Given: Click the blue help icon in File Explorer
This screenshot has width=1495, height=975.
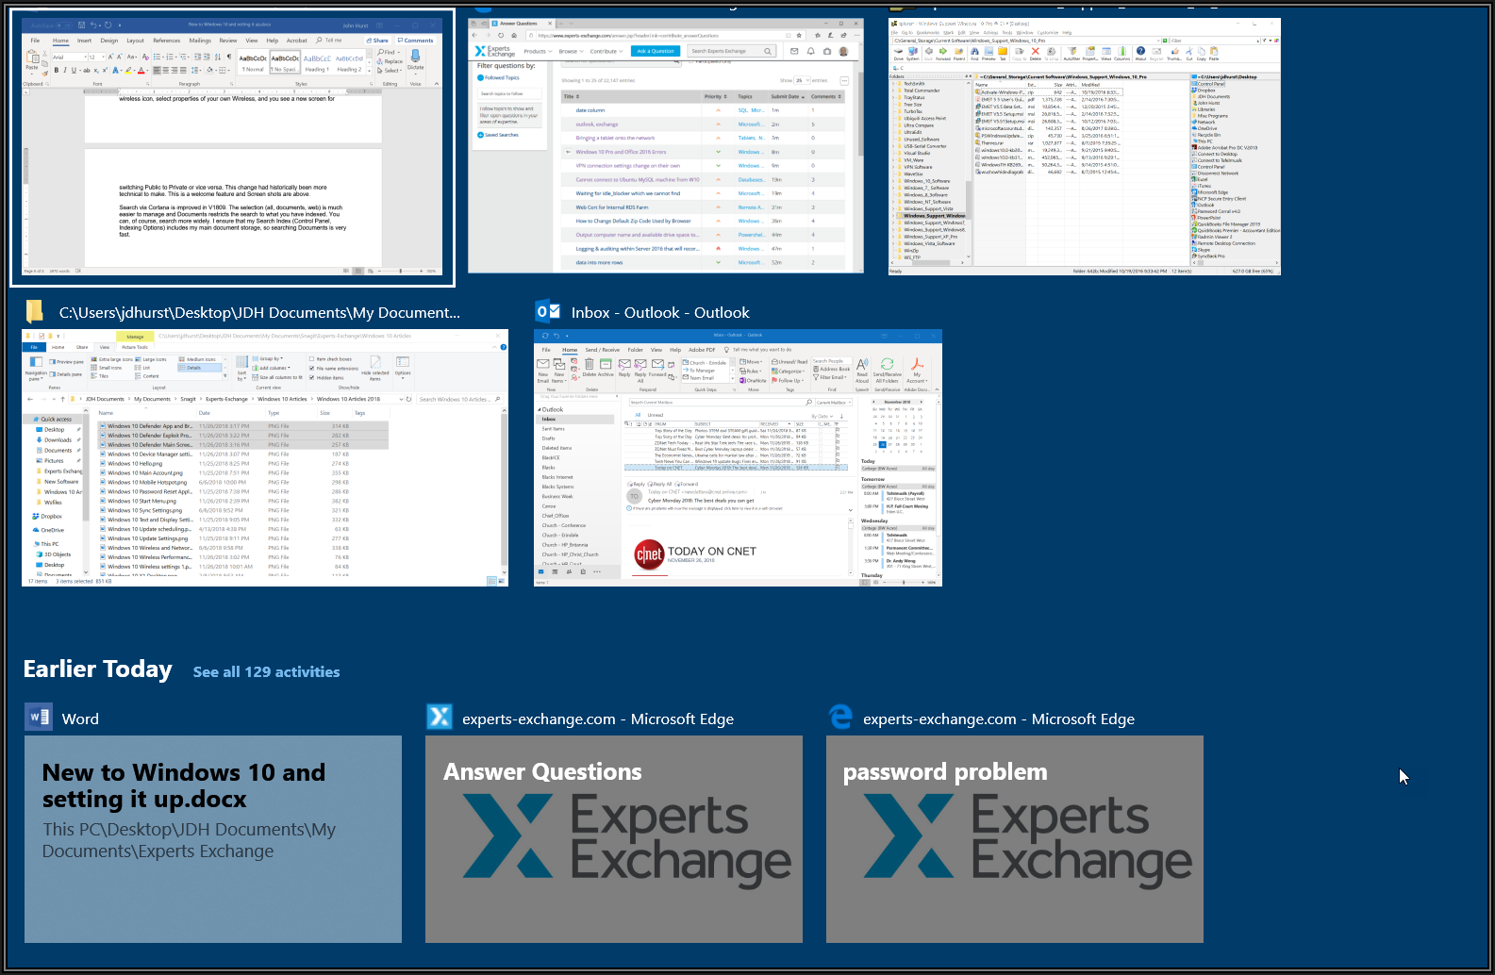Looking at the screenshot, I should click(503, 346).
